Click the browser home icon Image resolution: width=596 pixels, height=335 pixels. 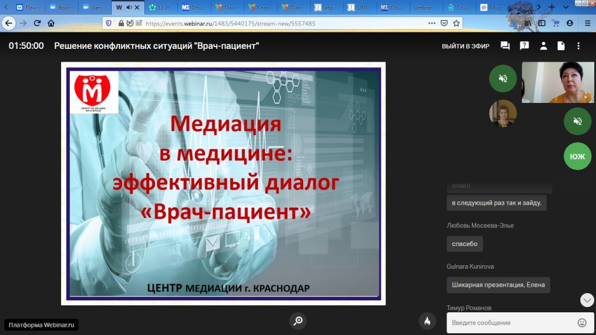pyautogui.click(x=51, y=23)
